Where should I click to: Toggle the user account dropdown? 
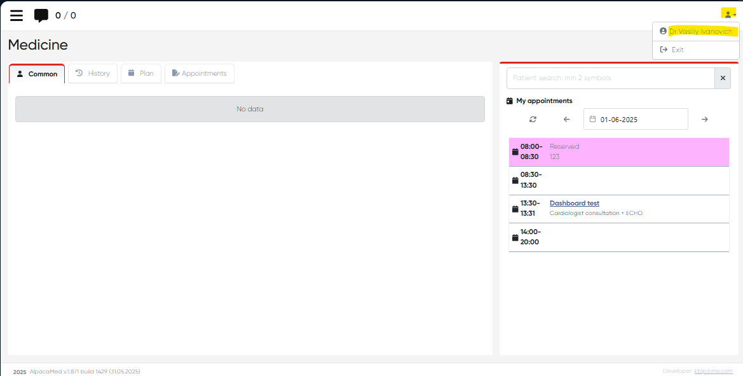click(728, 14)
